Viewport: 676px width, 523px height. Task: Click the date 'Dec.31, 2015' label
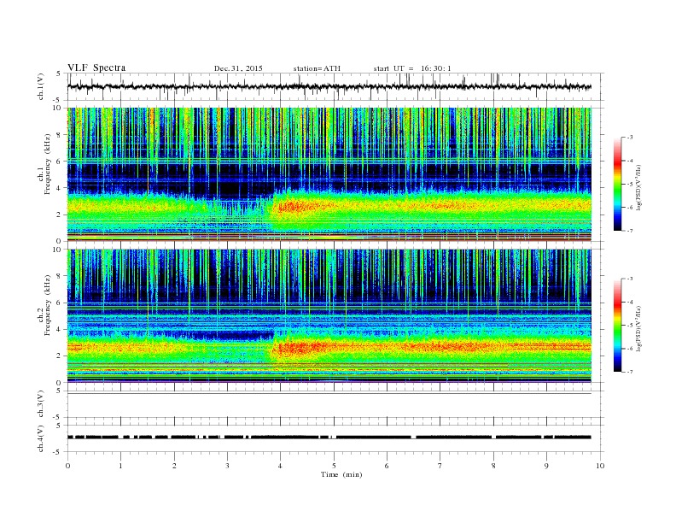click(238, 68)
